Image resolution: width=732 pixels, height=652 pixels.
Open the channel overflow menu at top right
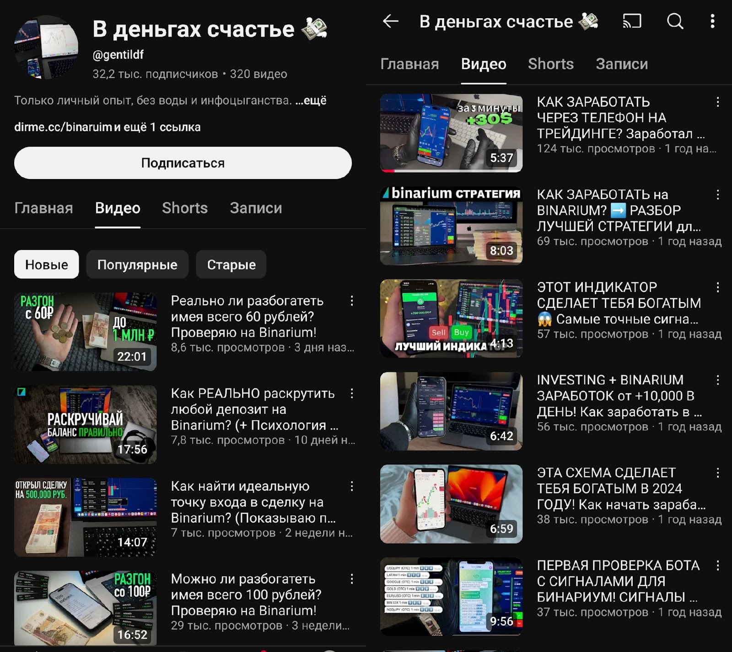[712, 21]
